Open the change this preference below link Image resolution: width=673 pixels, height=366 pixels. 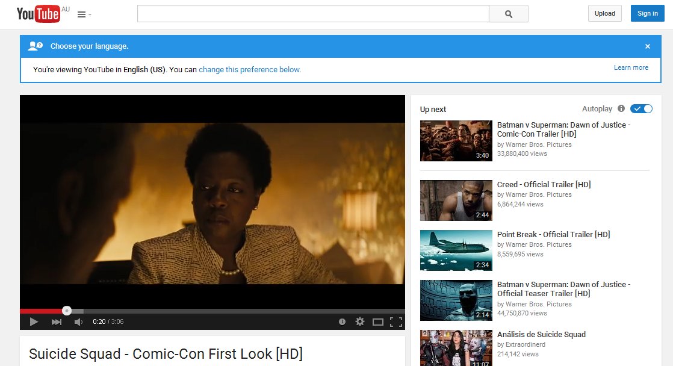[249, 69]
